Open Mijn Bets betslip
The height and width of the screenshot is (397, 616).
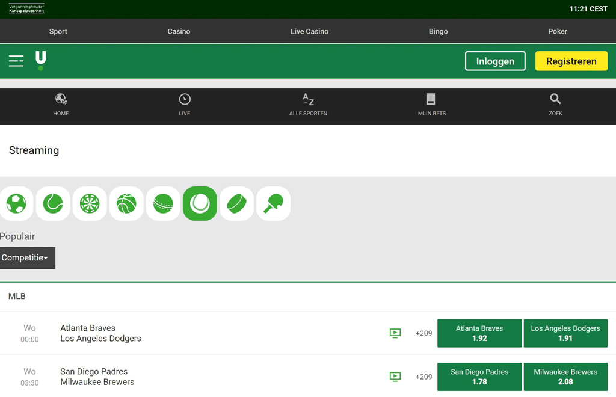point(432,105)
